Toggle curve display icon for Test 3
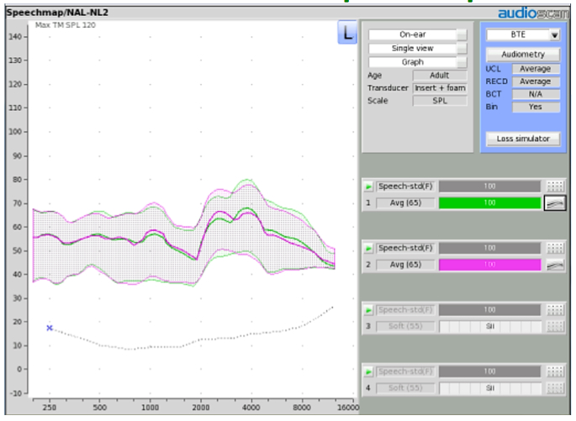The image size is (576, 421). click(x=555, y=326)
